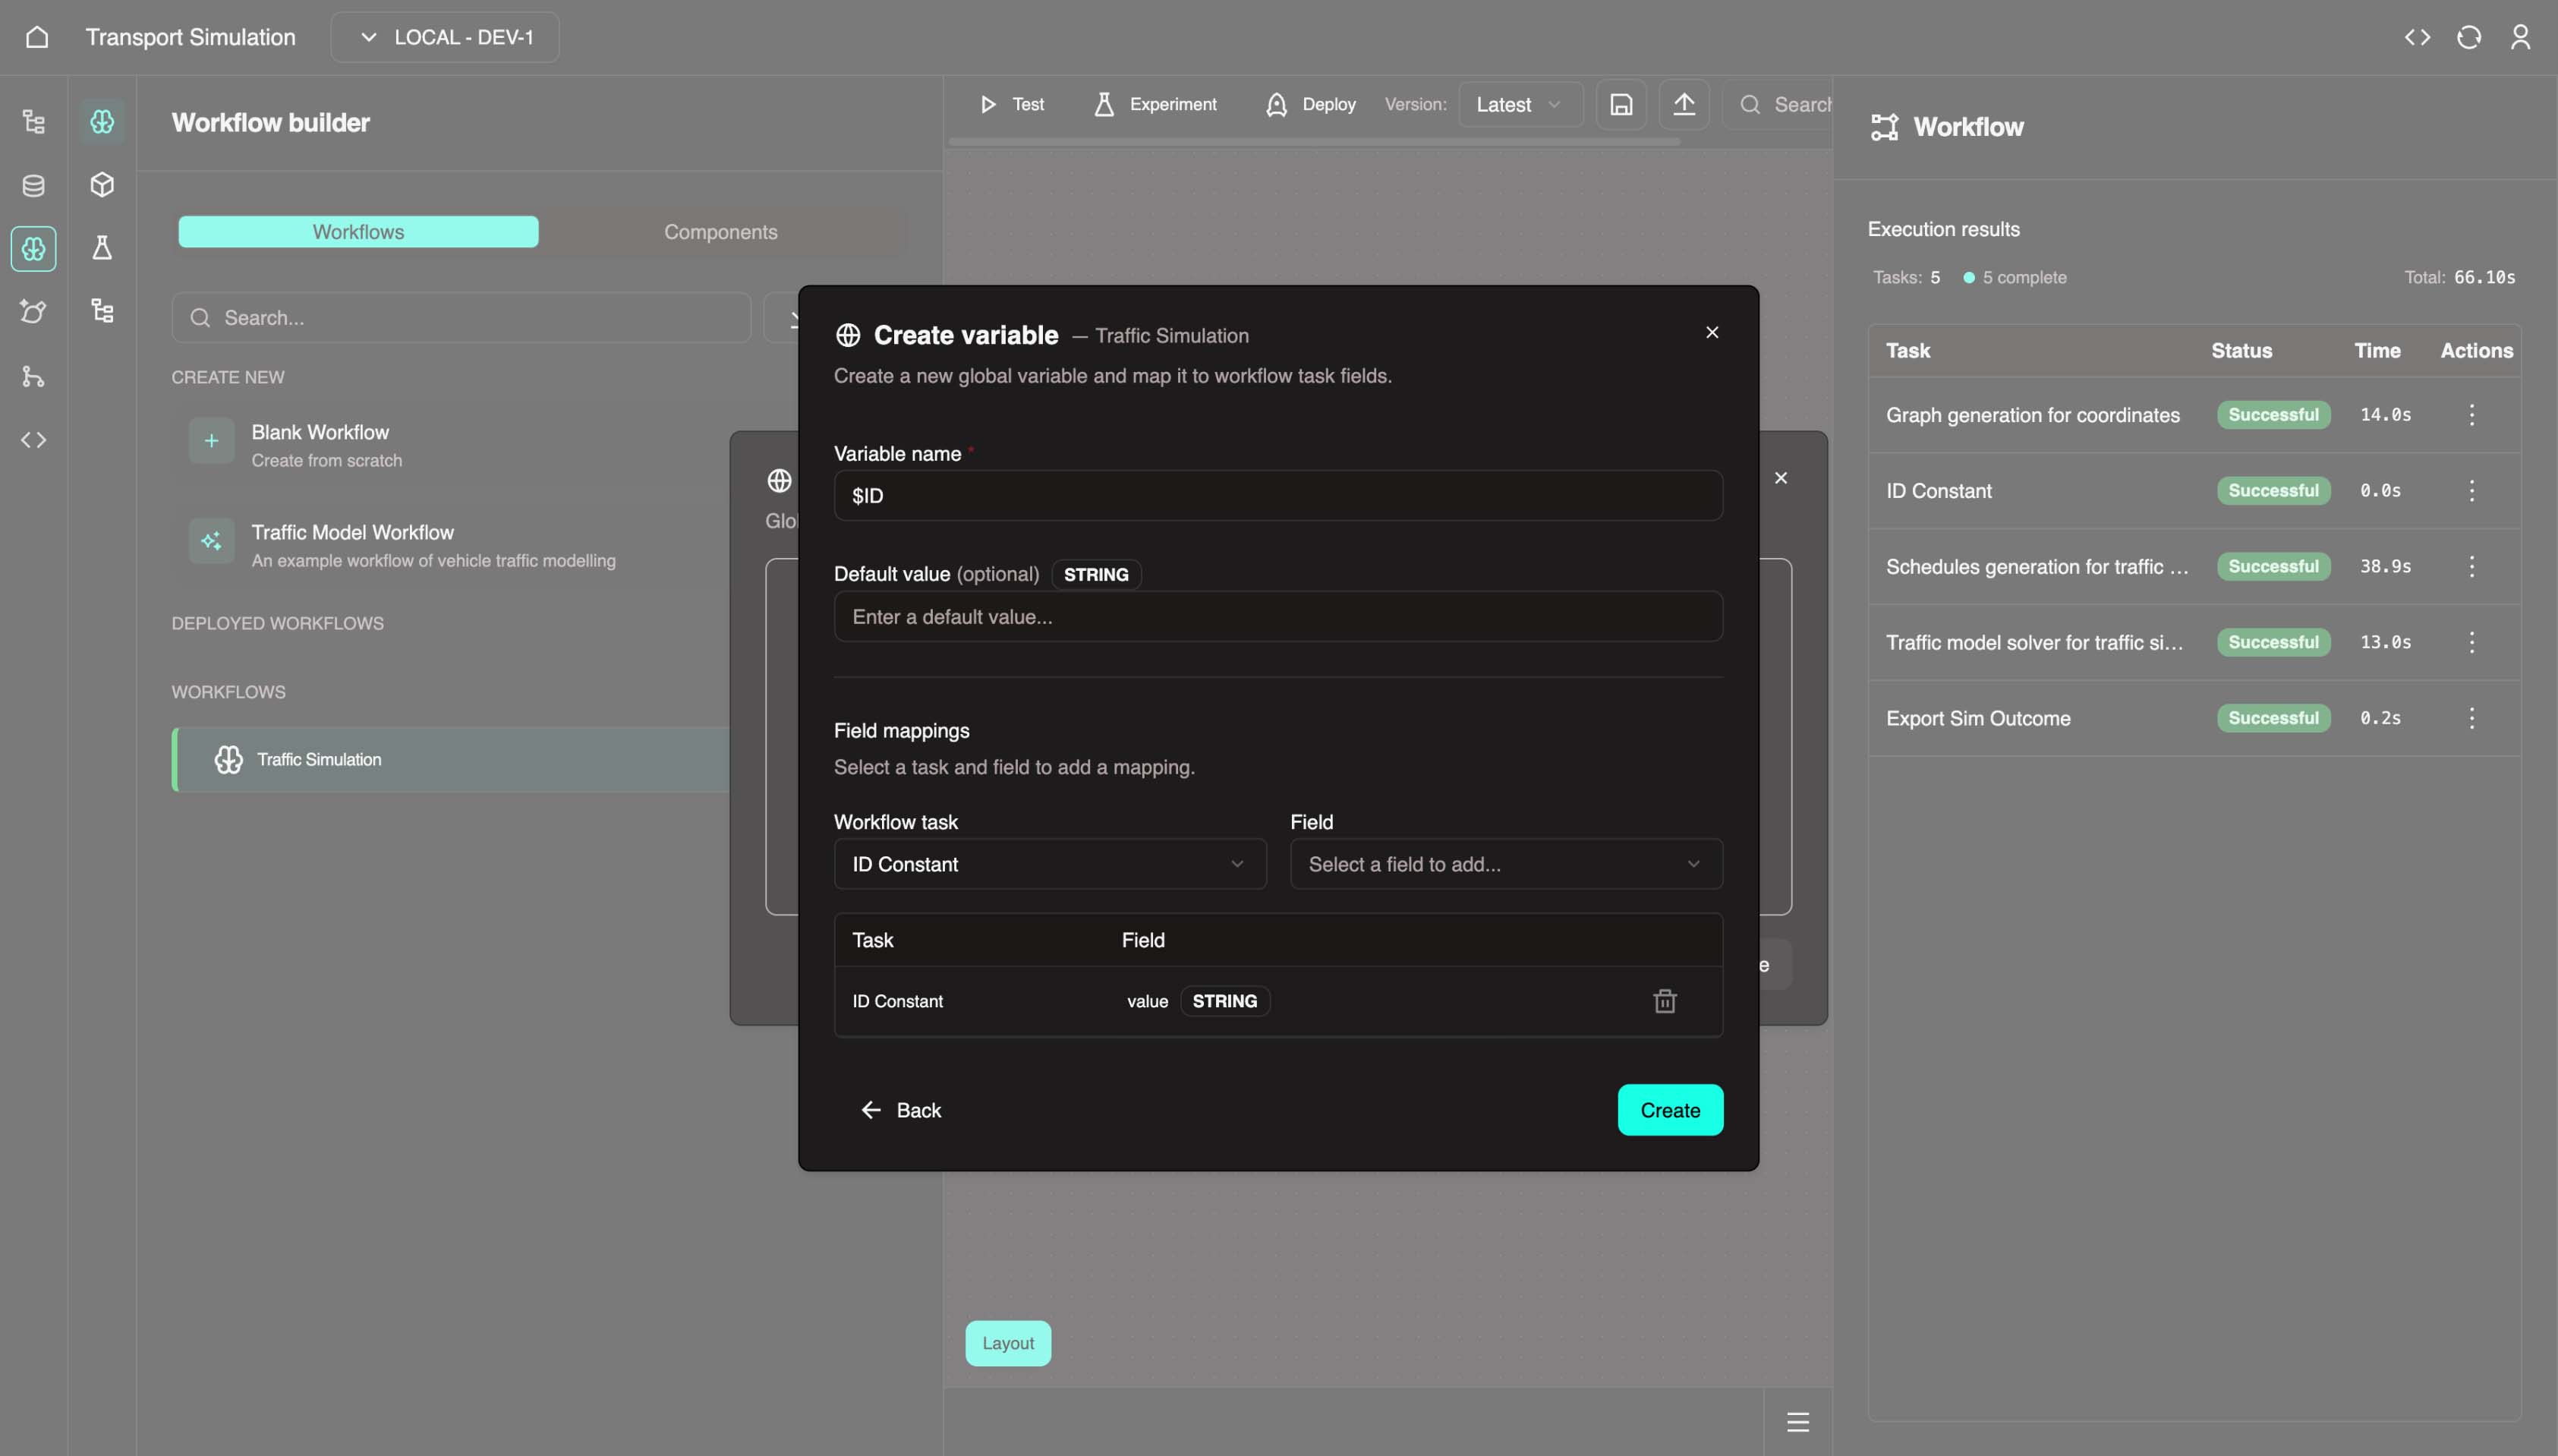Expand the Field selection dropdown
Viewport: 2558px width, 1456px height.
[x=1507, y=864]
